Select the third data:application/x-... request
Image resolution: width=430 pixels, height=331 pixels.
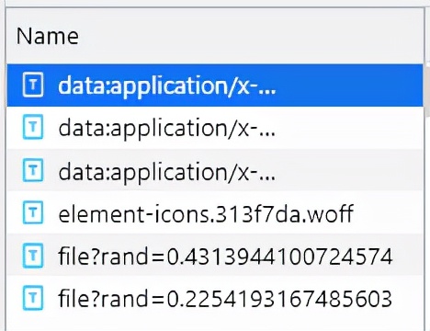pyautogui.click(x=215, y=170)
